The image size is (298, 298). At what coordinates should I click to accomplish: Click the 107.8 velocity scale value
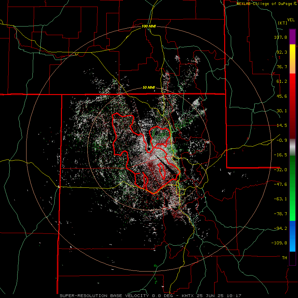pos(280,37)
